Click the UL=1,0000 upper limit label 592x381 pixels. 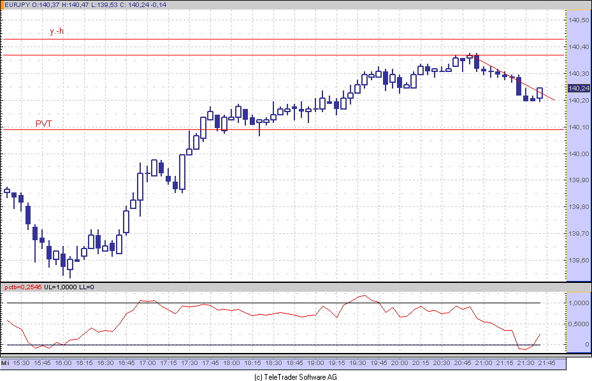[x=61, y=287]
